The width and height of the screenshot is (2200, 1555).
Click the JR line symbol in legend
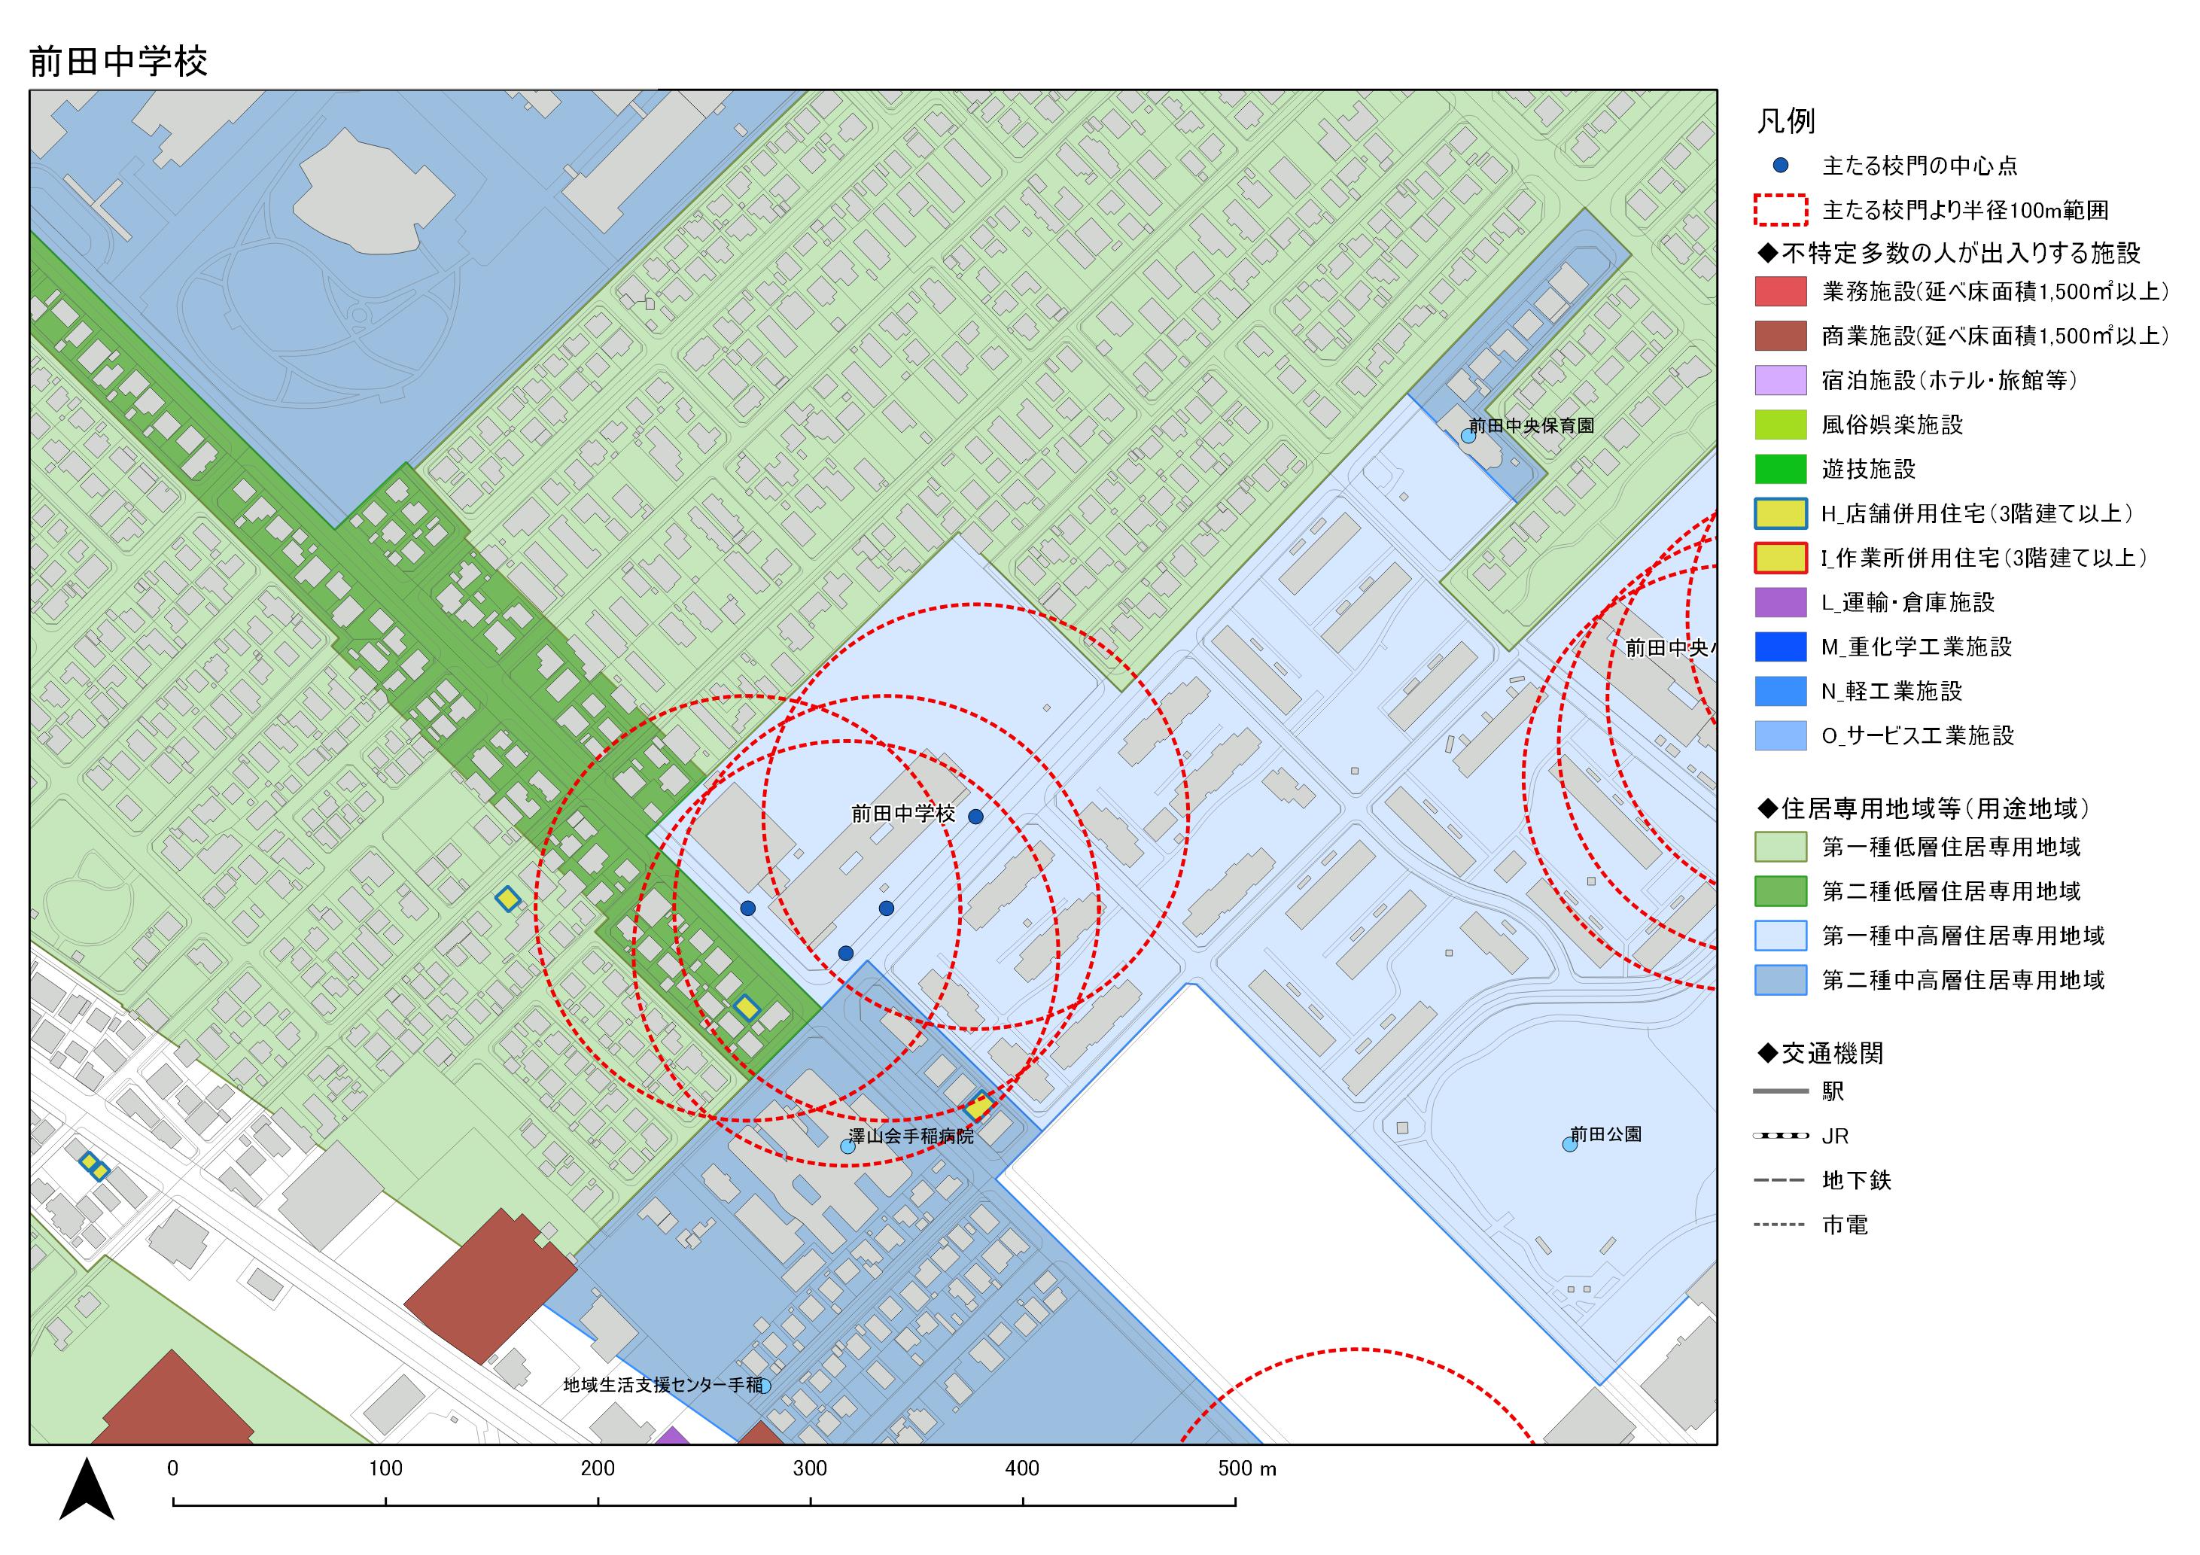(x=1780, y=1137)
